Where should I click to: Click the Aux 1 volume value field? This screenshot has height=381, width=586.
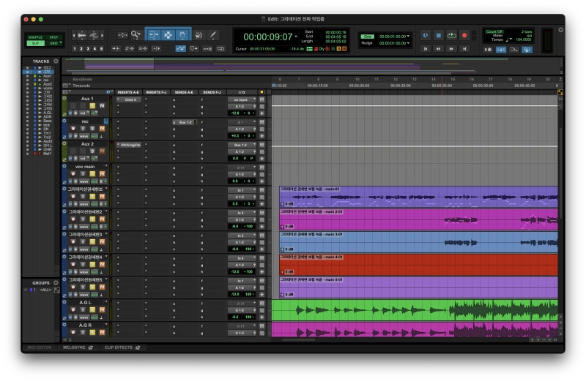click(234, 113)
